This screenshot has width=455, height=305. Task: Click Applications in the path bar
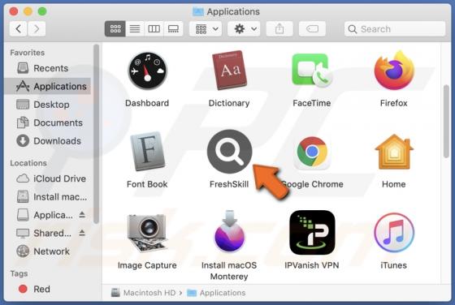point(216,293)
